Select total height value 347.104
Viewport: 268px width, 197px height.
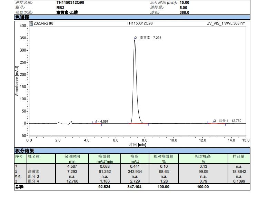[x=134, y=187]
